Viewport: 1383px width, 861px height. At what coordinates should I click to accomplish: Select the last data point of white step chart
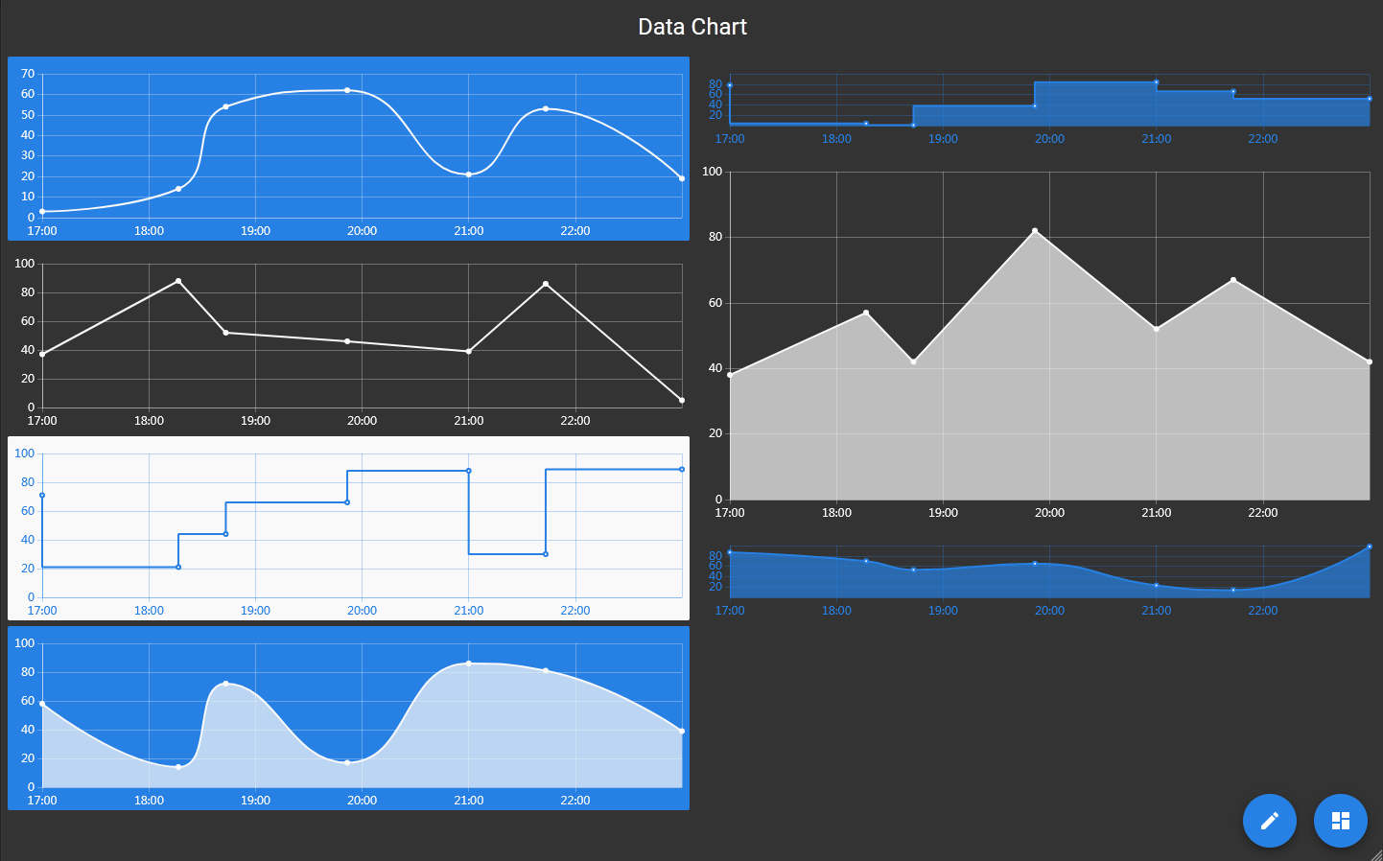(682, 470)
